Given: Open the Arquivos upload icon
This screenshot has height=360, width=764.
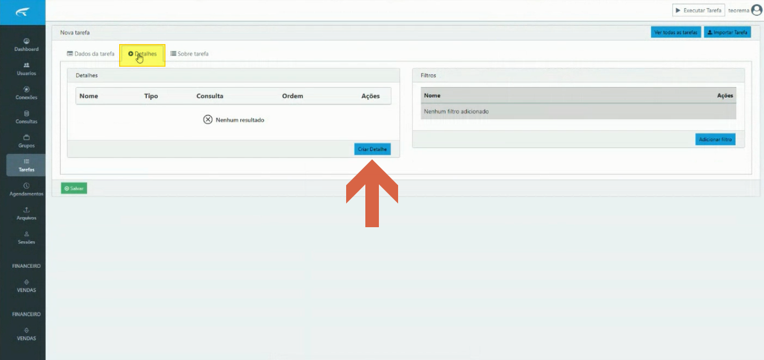Looking at the screenshot, I should [x=27, y=210].
